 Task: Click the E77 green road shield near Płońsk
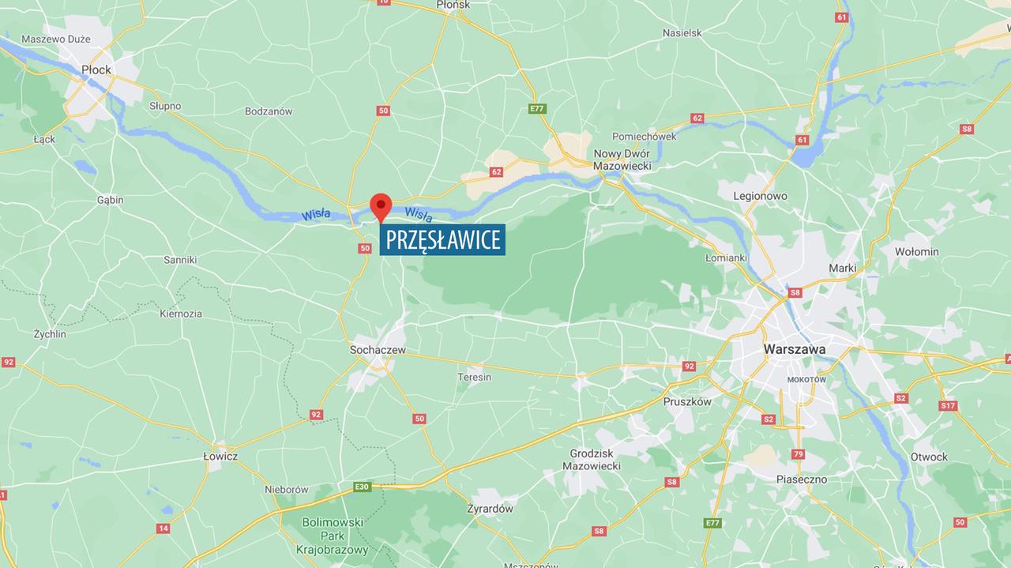pyautogui.click(x=537, y=108)
